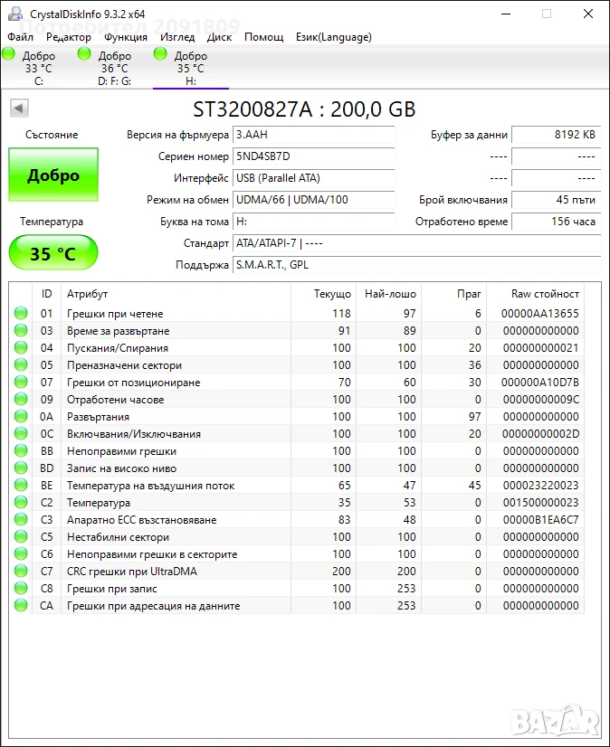Click status icon of row 07 Грешки от позициониране
Viewport: 610px width, 747px height.
click(x=21, y=382)
